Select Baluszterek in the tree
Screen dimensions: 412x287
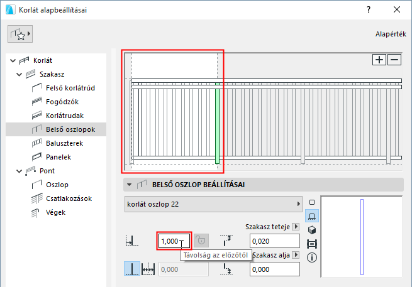[64, 143]
